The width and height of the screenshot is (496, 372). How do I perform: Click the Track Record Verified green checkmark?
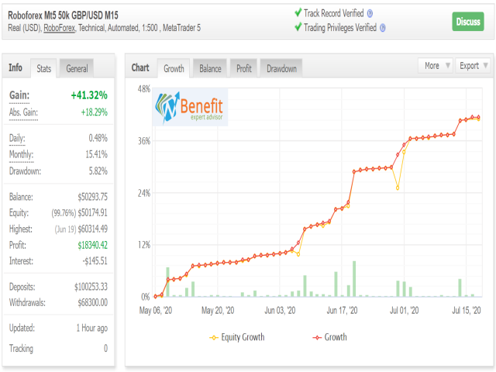pos(298,13)
